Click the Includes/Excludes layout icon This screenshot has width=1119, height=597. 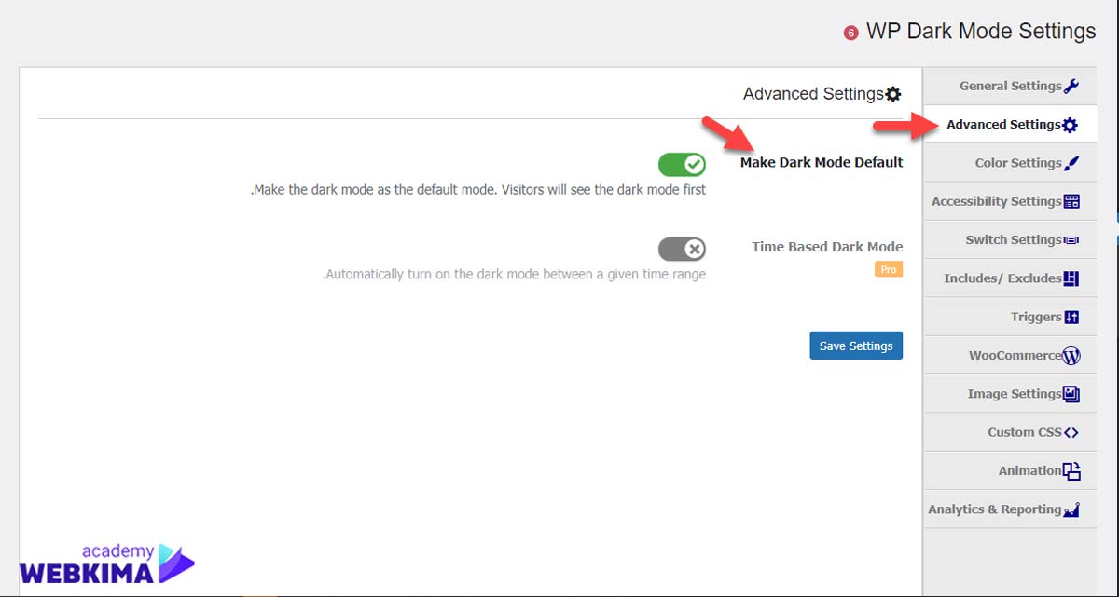coord(1071,278)
